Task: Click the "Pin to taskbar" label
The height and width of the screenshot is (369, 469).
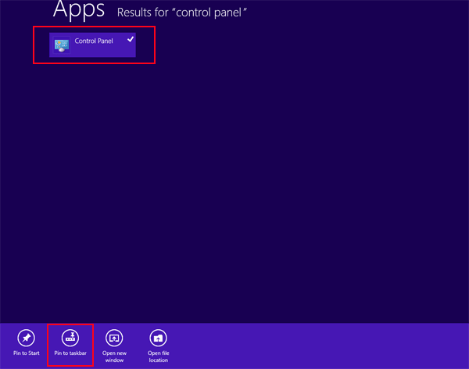Action: click(70, 353)
